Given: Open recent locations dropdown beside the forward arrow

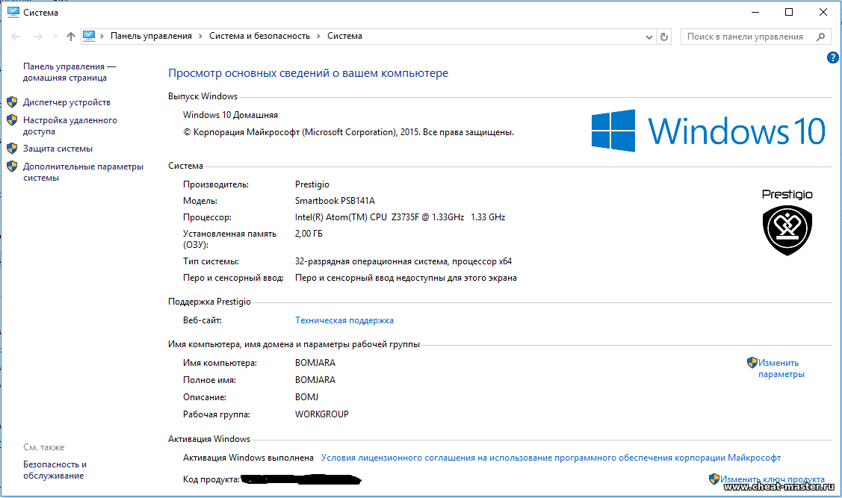Looking at the screenshot, I should 55,37.
